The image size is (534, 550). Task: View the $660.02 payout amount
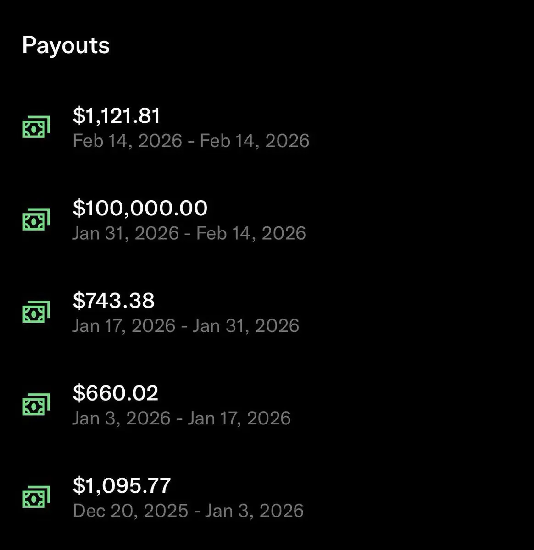[115, 393]
